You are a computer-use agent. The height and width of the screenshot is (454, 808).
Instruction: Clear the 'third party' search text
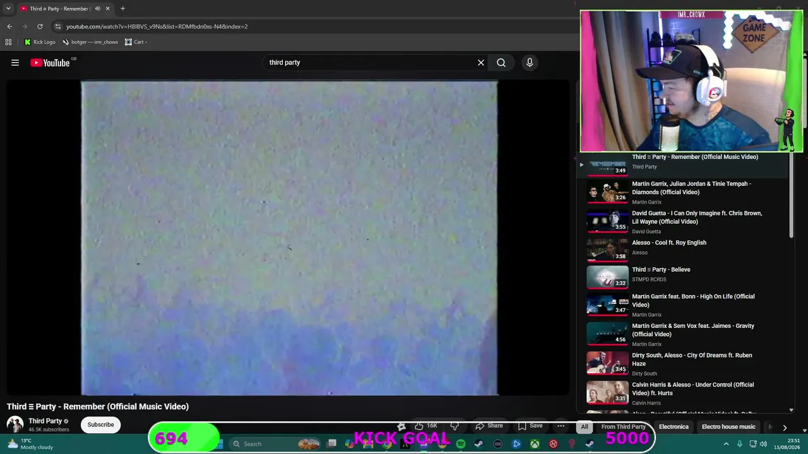tap(481, 62)
